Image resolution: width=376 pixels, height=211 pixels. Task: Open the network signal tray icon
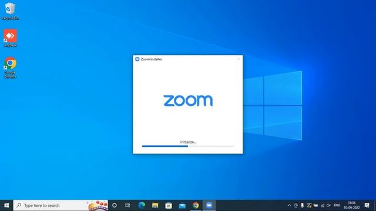pos(323,205)
